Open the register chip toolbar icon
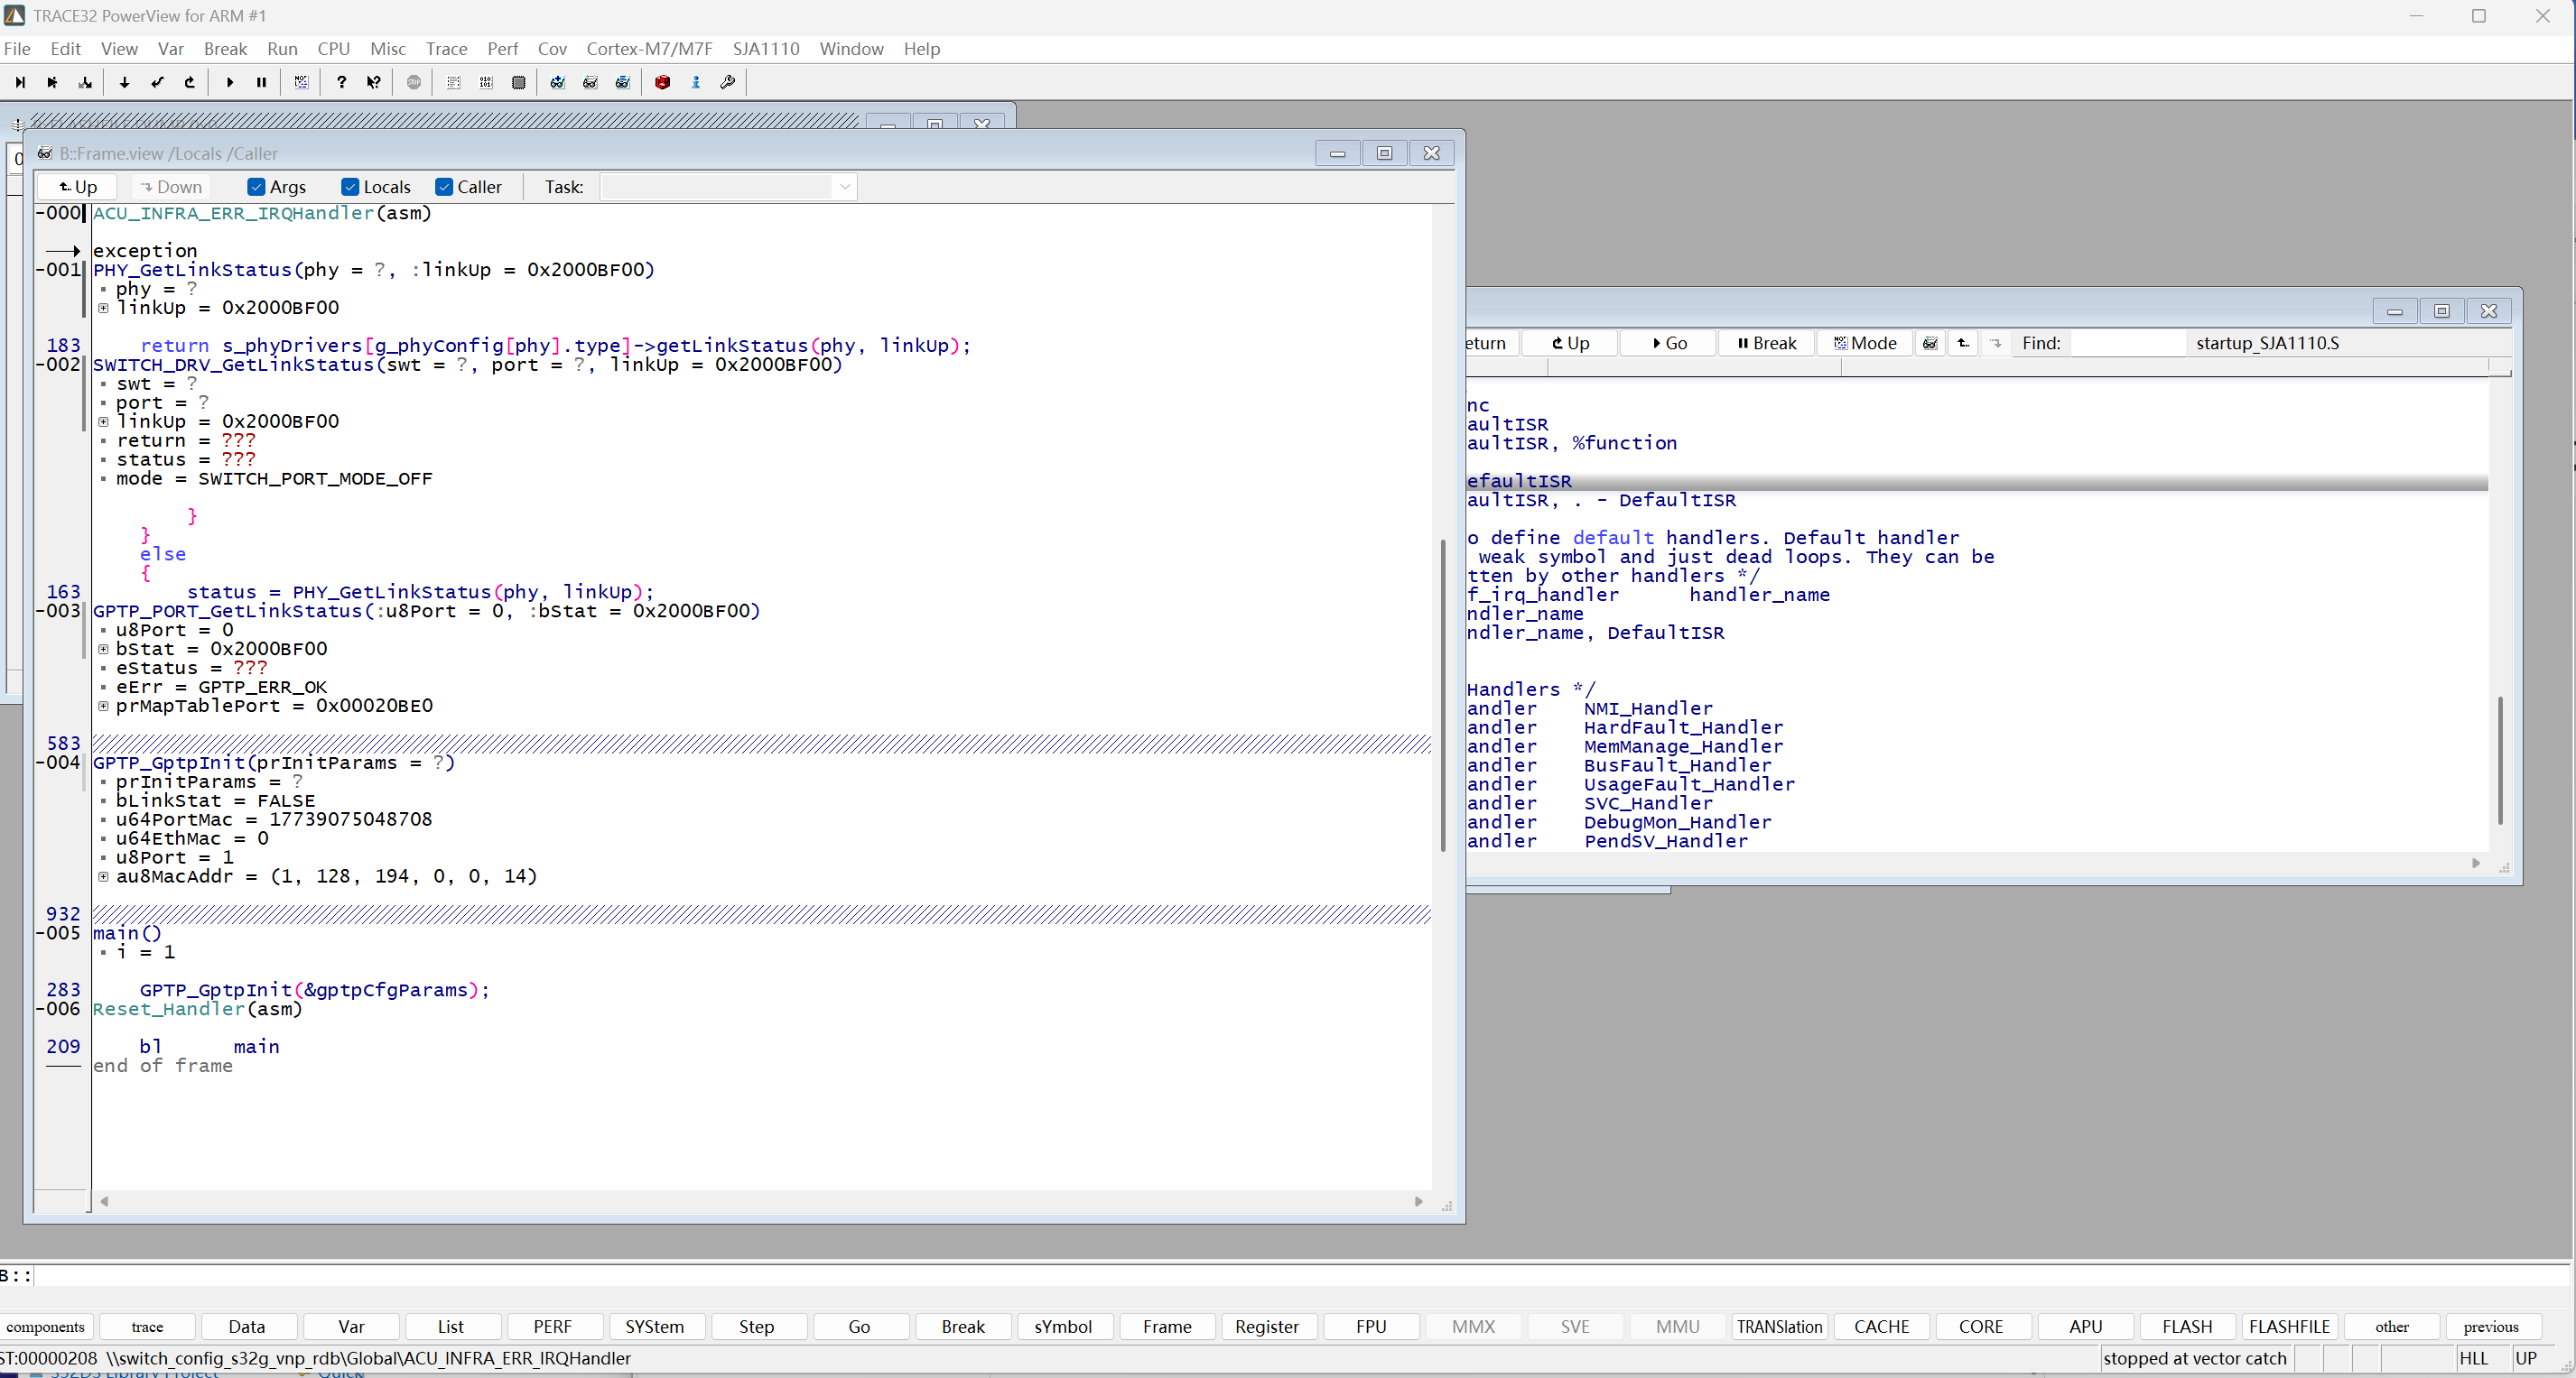Screen dimensions: 2576x1378 (x=518, y=83)
